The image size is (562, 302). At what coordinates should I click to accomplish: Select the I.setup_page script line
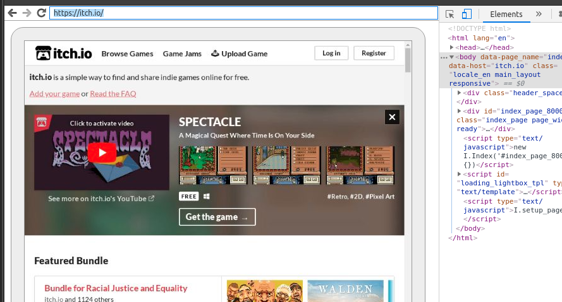[x=513, y=210]
